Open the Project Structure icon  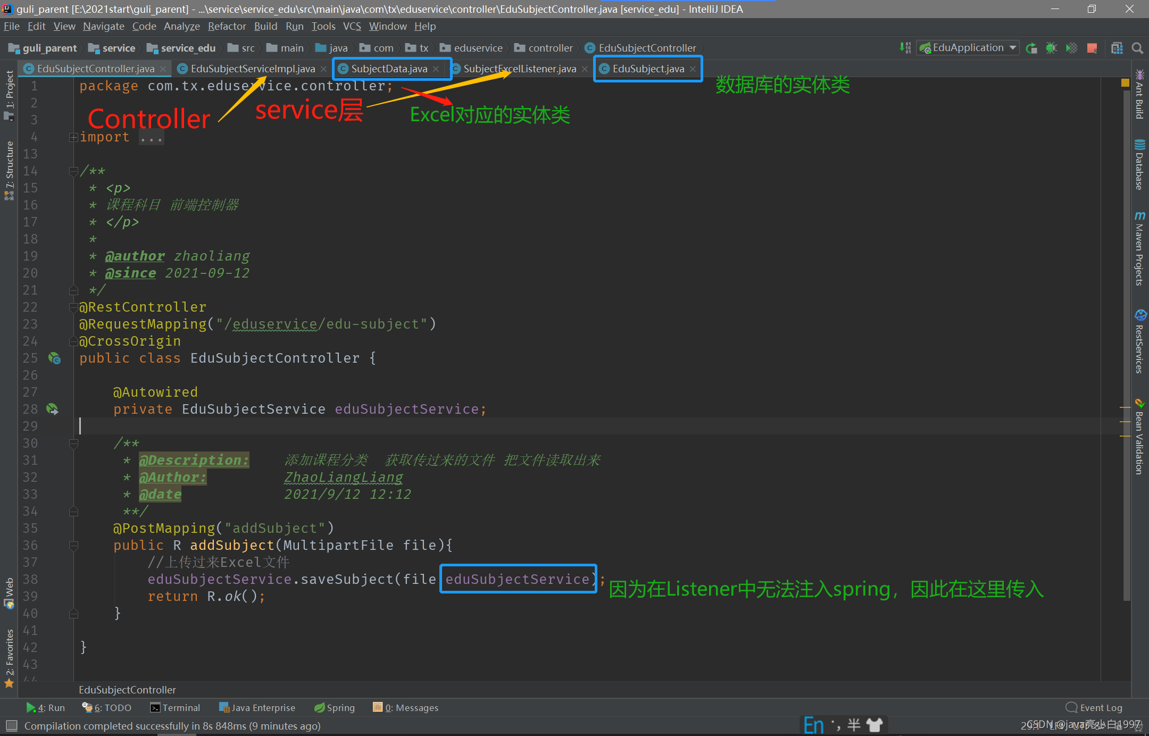coord(1117,48)
